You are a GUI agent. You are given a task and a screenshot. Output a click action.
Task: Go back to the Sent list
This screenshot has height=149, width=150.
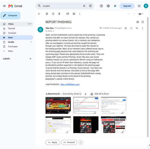(39, 14)
